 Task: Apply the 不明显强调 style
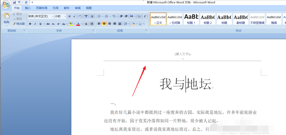pyautogui.click(x=257, y=19)
